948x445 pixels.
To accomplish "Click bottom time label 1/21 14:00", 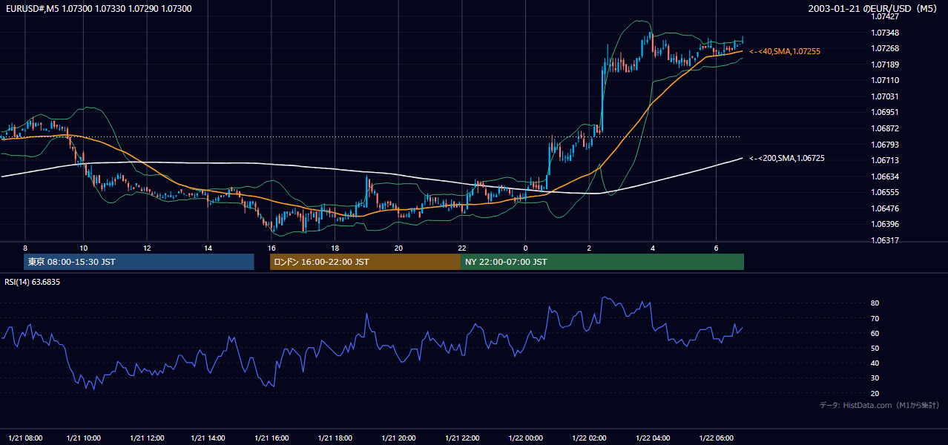I will pos(209,438).
